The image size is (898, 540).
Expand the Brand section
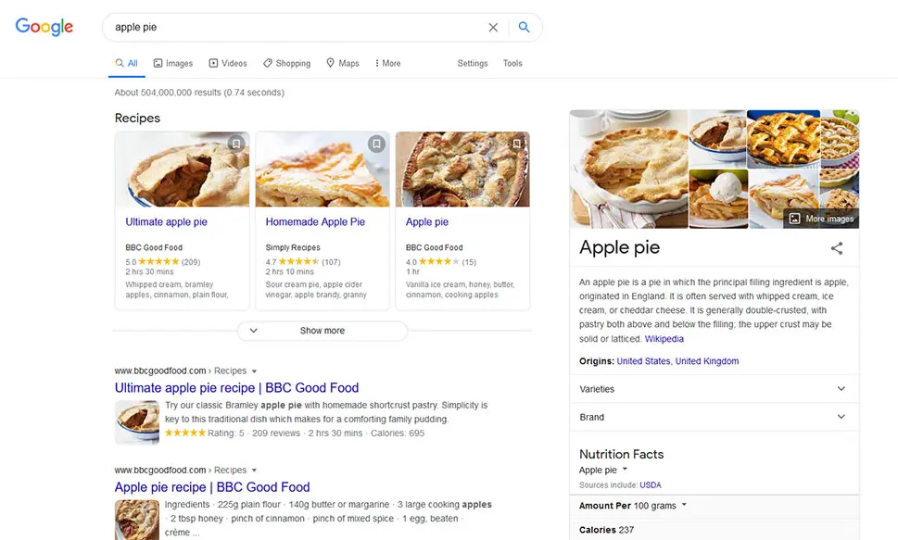pos(715,417)
